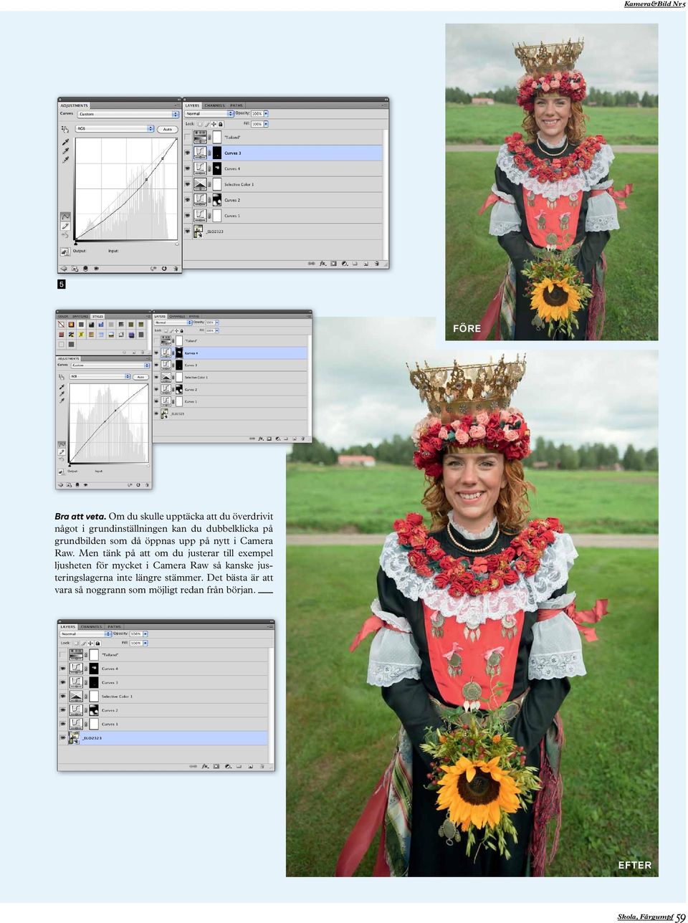Viewport: 688px width, 923px height.
Task: Click the return-to-adjustment-list arrow in top Adjustments panel
Action: (x=64, y=269)
